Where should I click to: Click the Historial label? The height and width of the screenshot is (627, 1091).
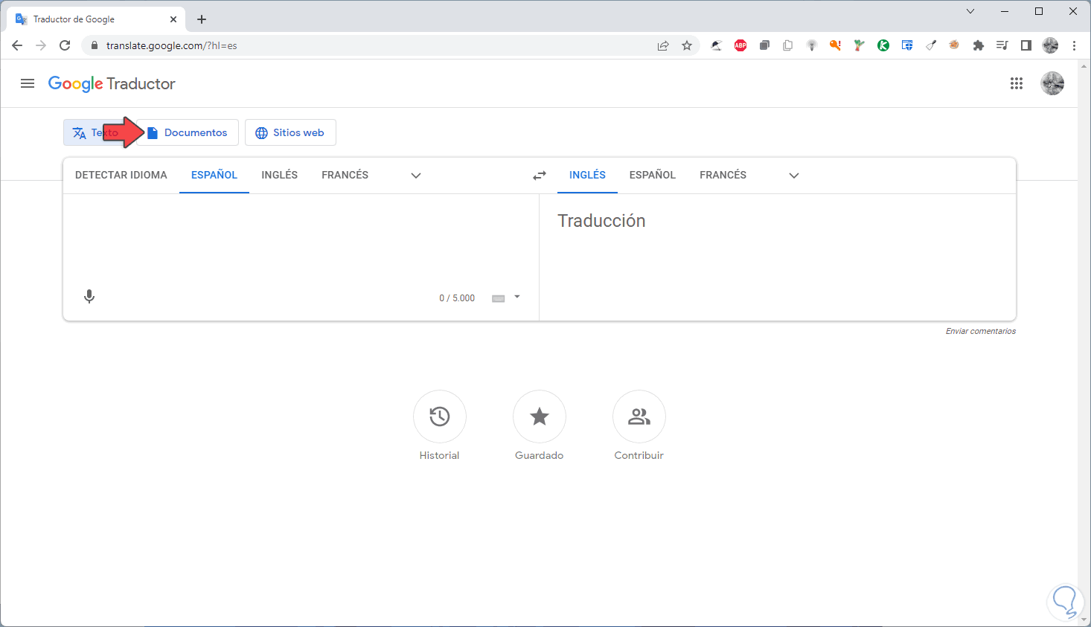click(440, 455)
